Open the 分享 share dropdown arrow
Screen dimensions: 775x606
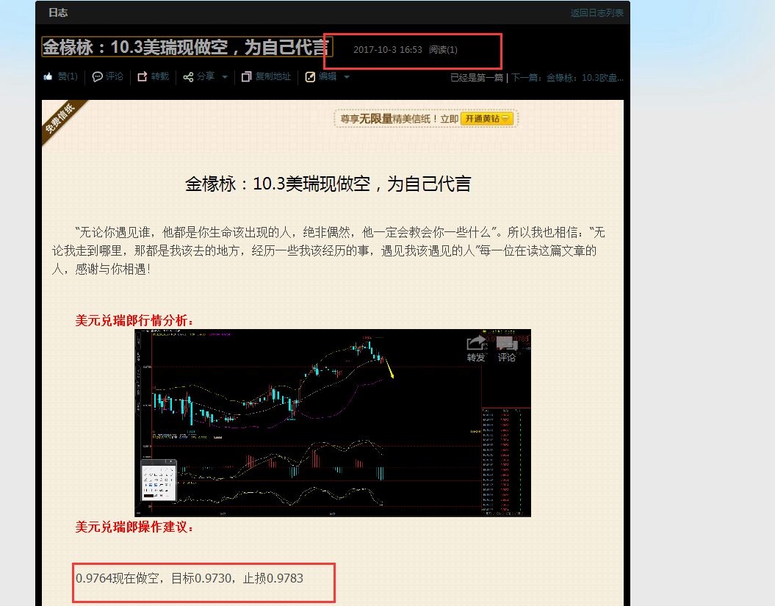[x=224, y=76]
